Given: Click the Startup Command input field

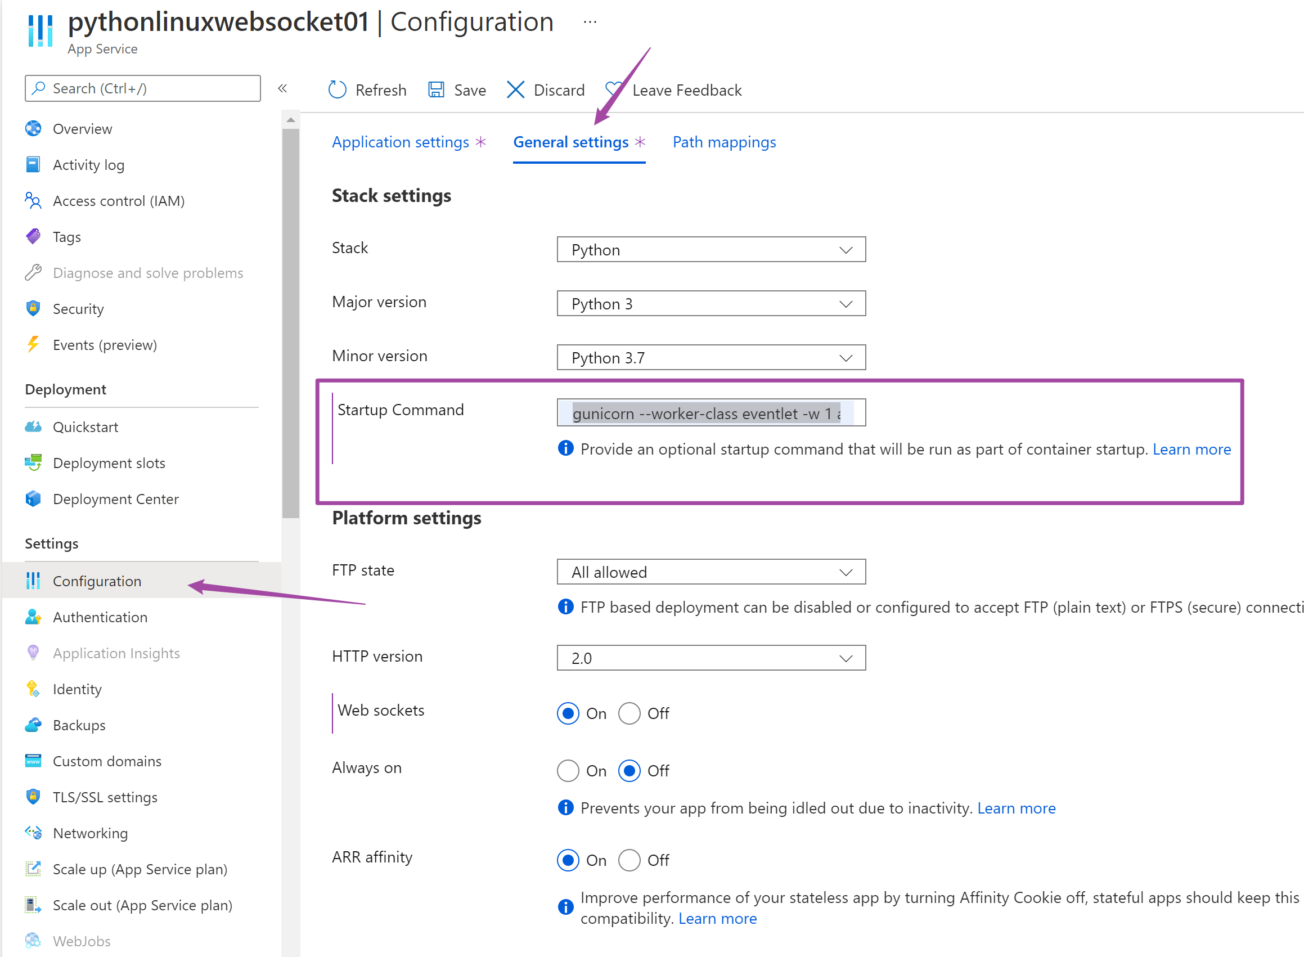Looking at the screenshot, I should click(x=711, y=413).
